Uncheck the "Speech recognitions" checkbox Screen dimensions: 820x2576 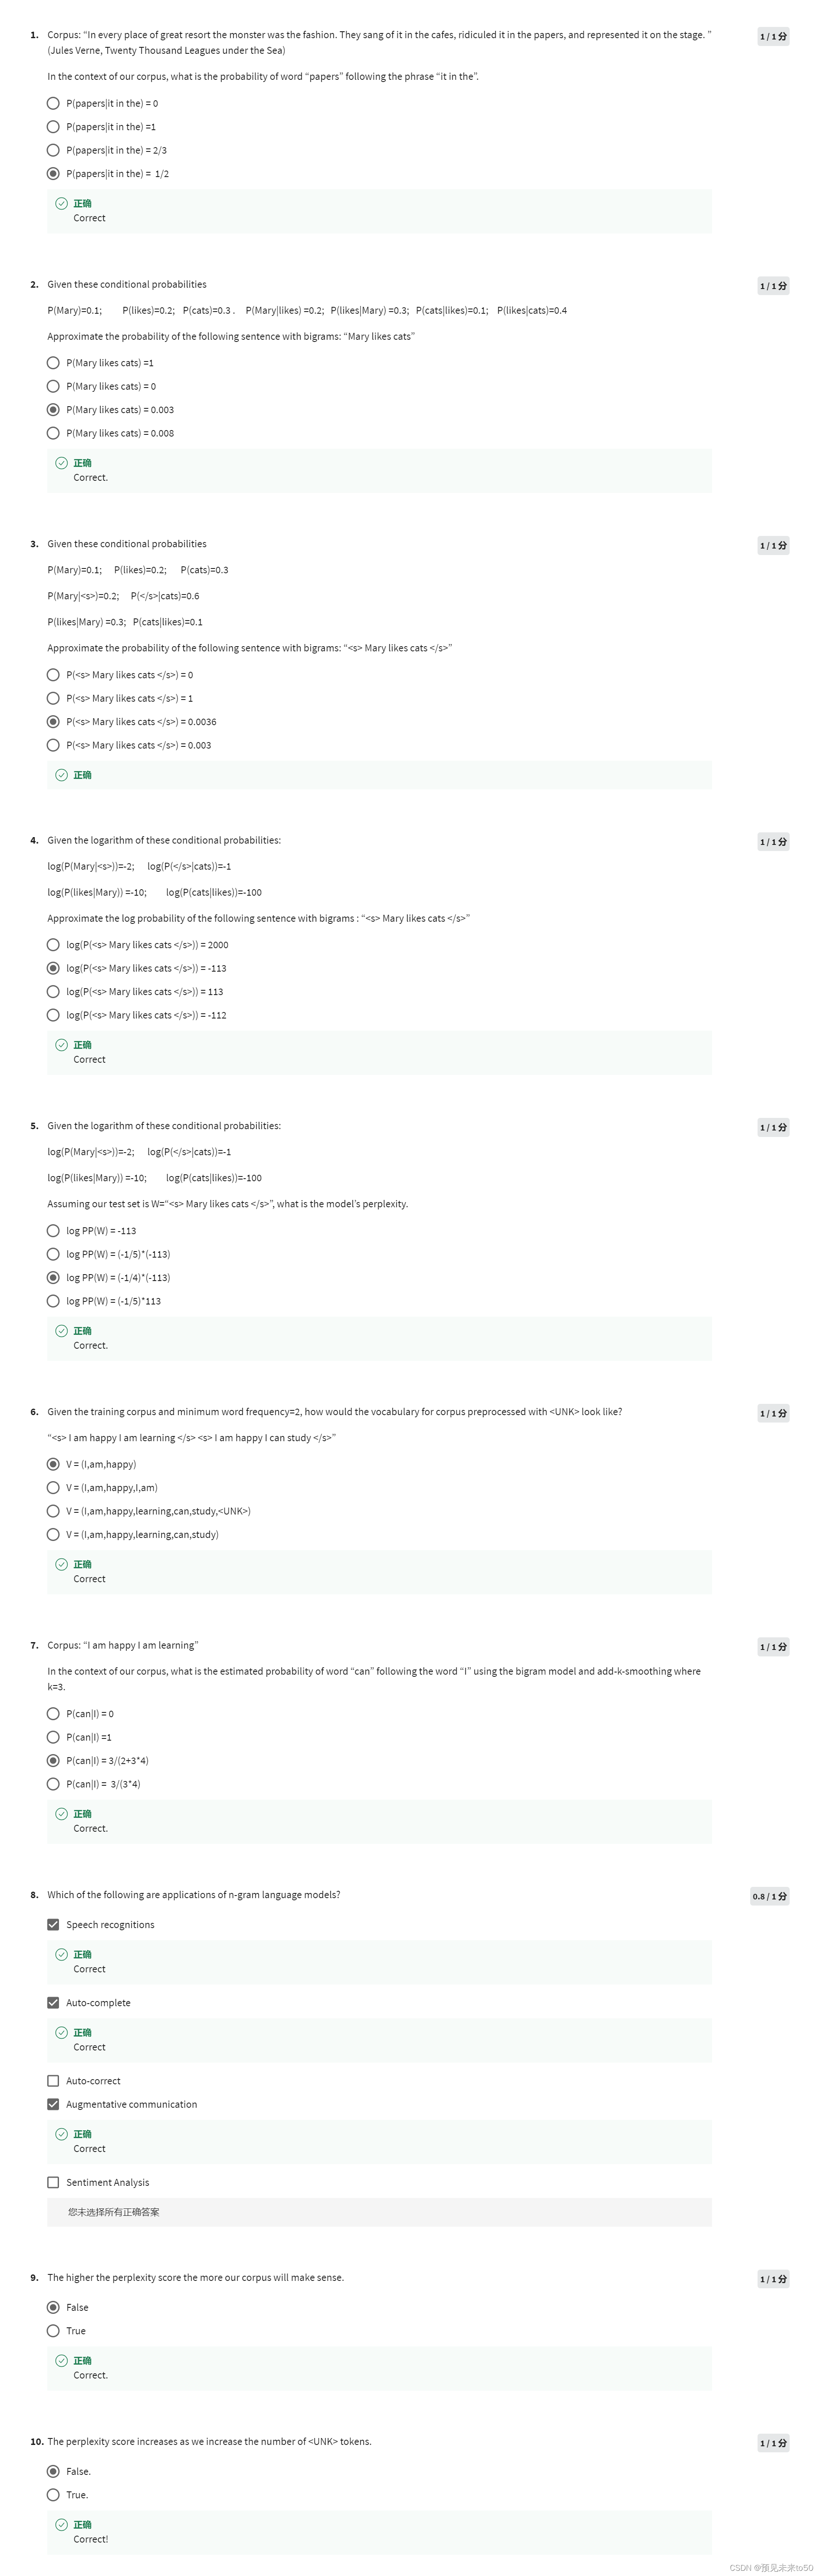click(54, 1924)
